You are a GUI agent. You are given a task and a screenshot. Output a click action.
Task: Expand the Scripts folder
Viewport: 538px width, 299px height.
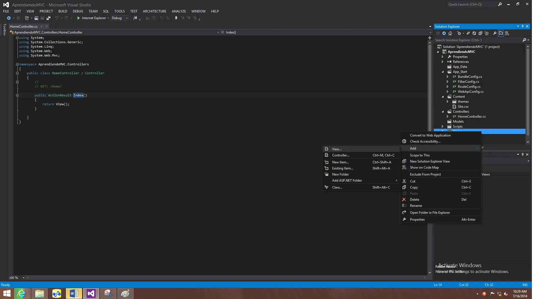(x=442, y=127)
